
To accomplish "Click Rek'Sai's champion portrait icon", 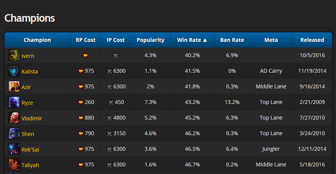I will coord(14,149).
